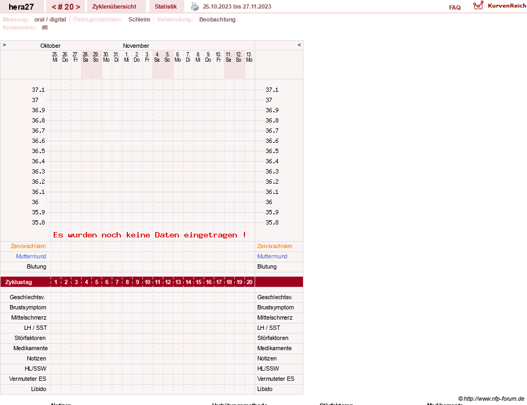Click the Zyklustag row label
The image size is (527, 405).
click(x=18, y=282)
